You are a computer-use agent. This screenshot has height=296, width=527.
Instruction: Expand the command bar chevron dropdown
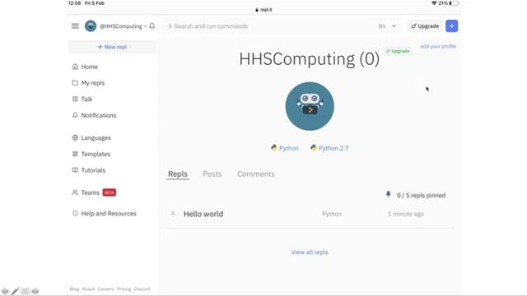click(x=394, y=26)
